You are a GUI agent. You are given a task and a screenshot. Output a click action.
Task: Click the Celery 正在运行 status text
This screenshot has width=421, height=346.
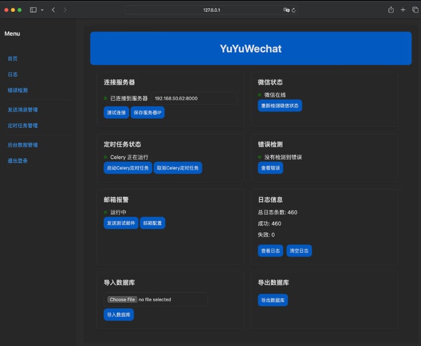pos(129,157)
